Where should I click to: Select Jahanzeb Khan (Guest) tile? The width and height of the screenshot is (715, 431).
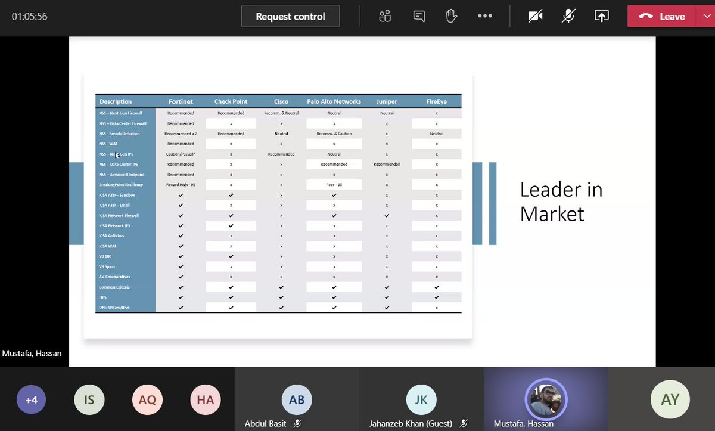(421, 399)
